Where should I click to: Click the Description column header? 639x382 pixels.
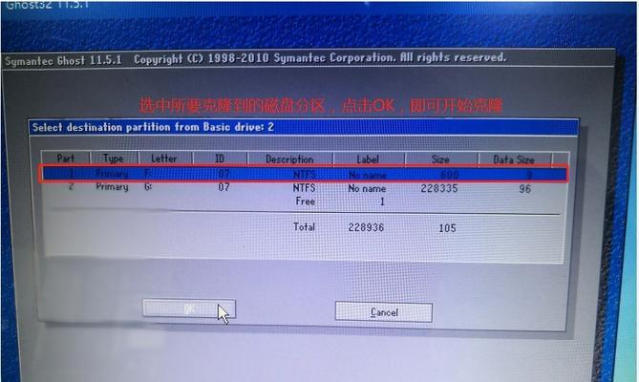(289, 159)
